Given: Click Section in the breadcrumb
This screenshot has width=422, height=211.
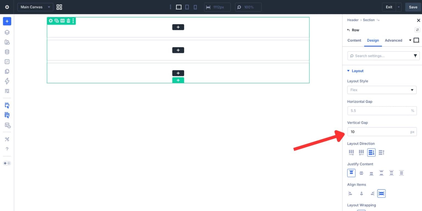Looking at the screenshot, I should (369, 20).
